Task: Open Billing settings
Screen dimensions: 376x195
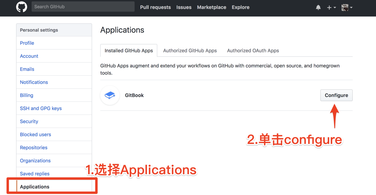Action: click(x=54, y=95)
